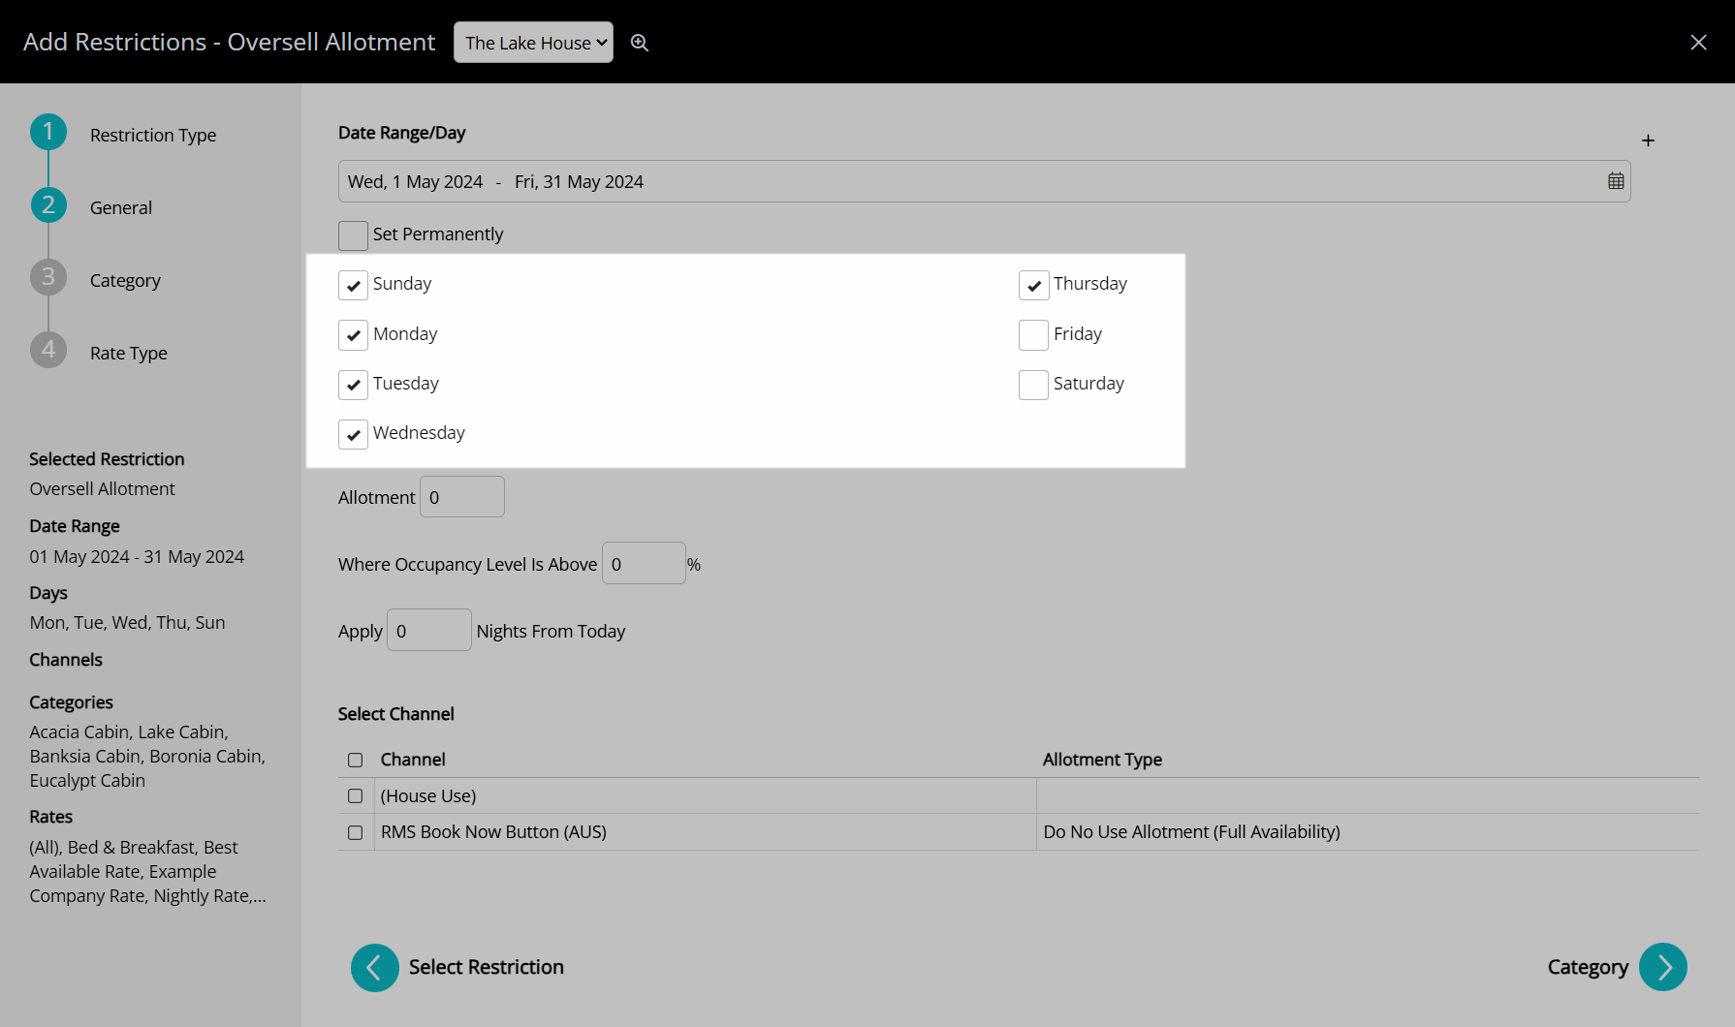Click the (House Use) channel row text
This screenshot has height=1027, width=1735.
point(428,795)
